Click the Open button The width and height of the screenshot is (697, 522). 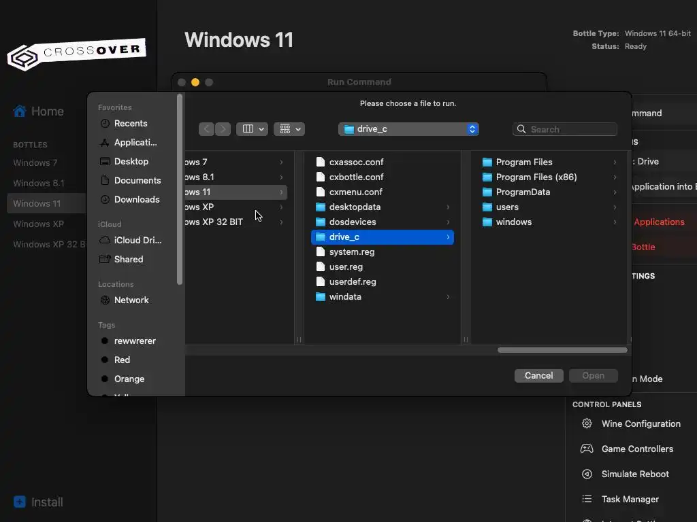pyautogui.click(x=594, y=375)
